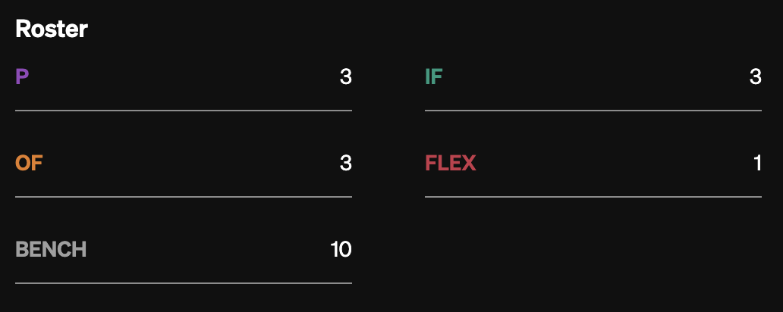Image resolution: width=783 pixels, height=312 pixels.
Task: Select the orange OF position label
Action: (x=29, y=164)
